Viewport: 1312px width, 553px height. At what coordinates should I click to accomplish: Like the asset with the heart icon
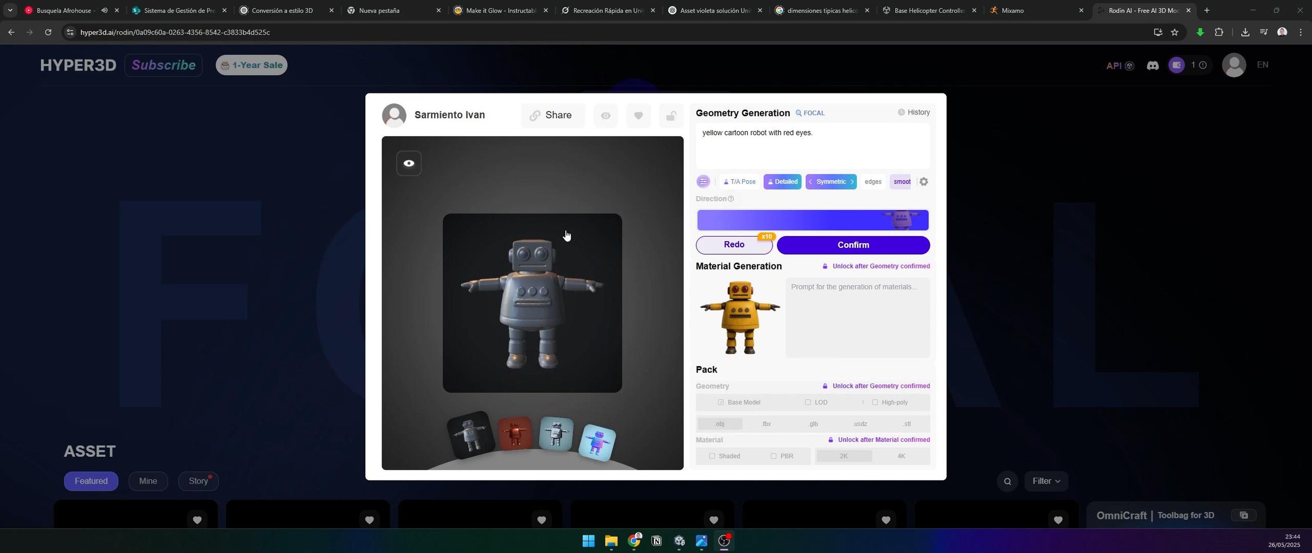[x=638, y=116]
